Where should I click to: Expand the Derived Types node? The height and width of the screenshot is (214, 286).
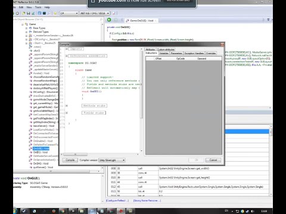pos(26,32)
